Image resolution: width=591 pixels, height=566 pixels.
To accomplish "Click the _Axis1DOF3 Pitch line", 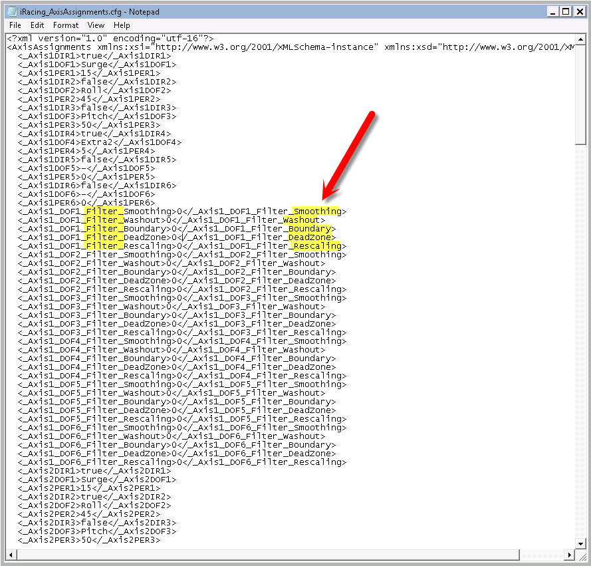I will point(97,116).
